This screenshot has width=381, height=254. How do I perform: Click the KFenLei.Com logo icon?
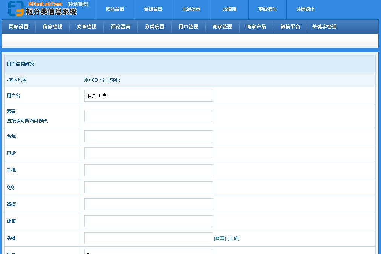click(x=16, y=9)
